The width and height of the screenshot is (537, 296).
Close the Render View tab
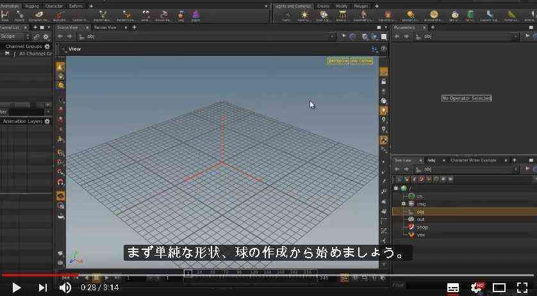click(x=126, y=28)
